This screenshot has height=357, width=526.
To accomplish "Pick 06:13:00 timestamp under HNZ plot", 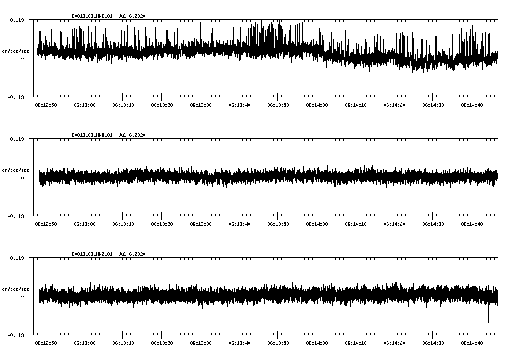I will pos(85,343).
